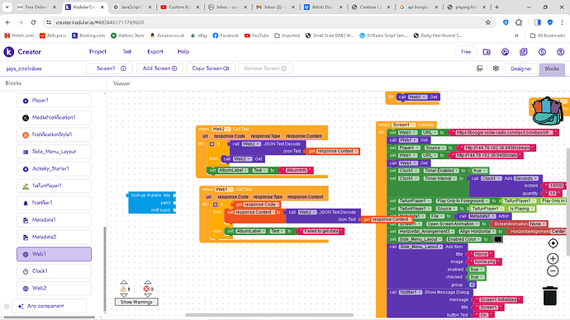
Task: Switch to the Custom Bot YouTube browser tab
Action: (x=179, y=7)
